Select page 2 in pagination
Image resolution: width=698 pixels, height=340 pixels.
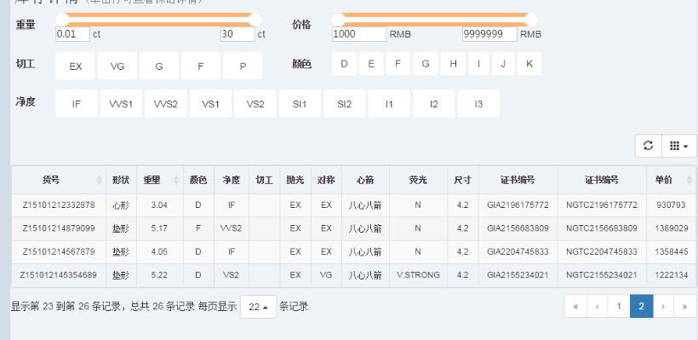[x=642, y=306]
